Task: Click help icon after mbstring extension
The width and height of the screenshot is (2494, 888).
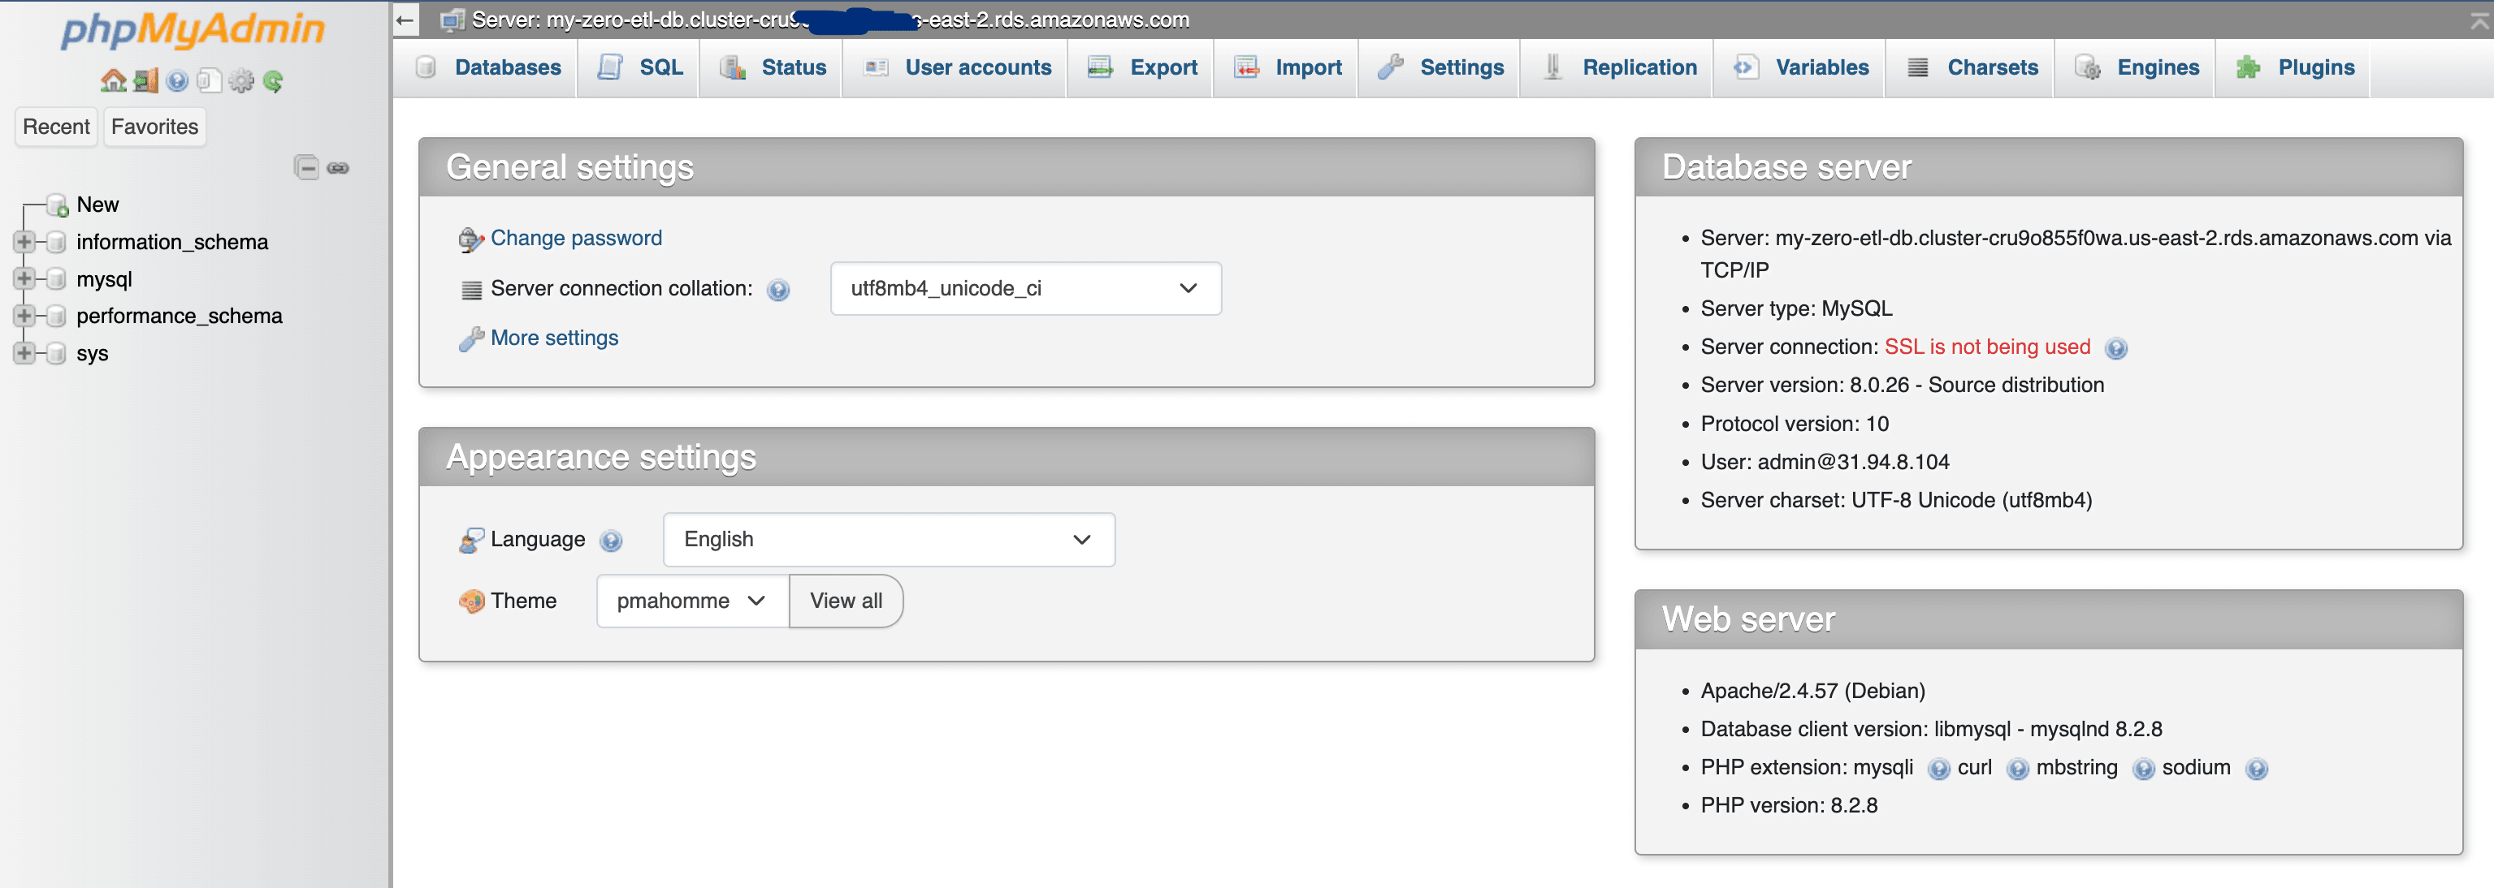Action: (x=2144, y=769)
